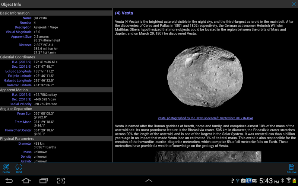Open the Skype notification icon
This screenshot has width=298, height=186.
tap(248, 181)
